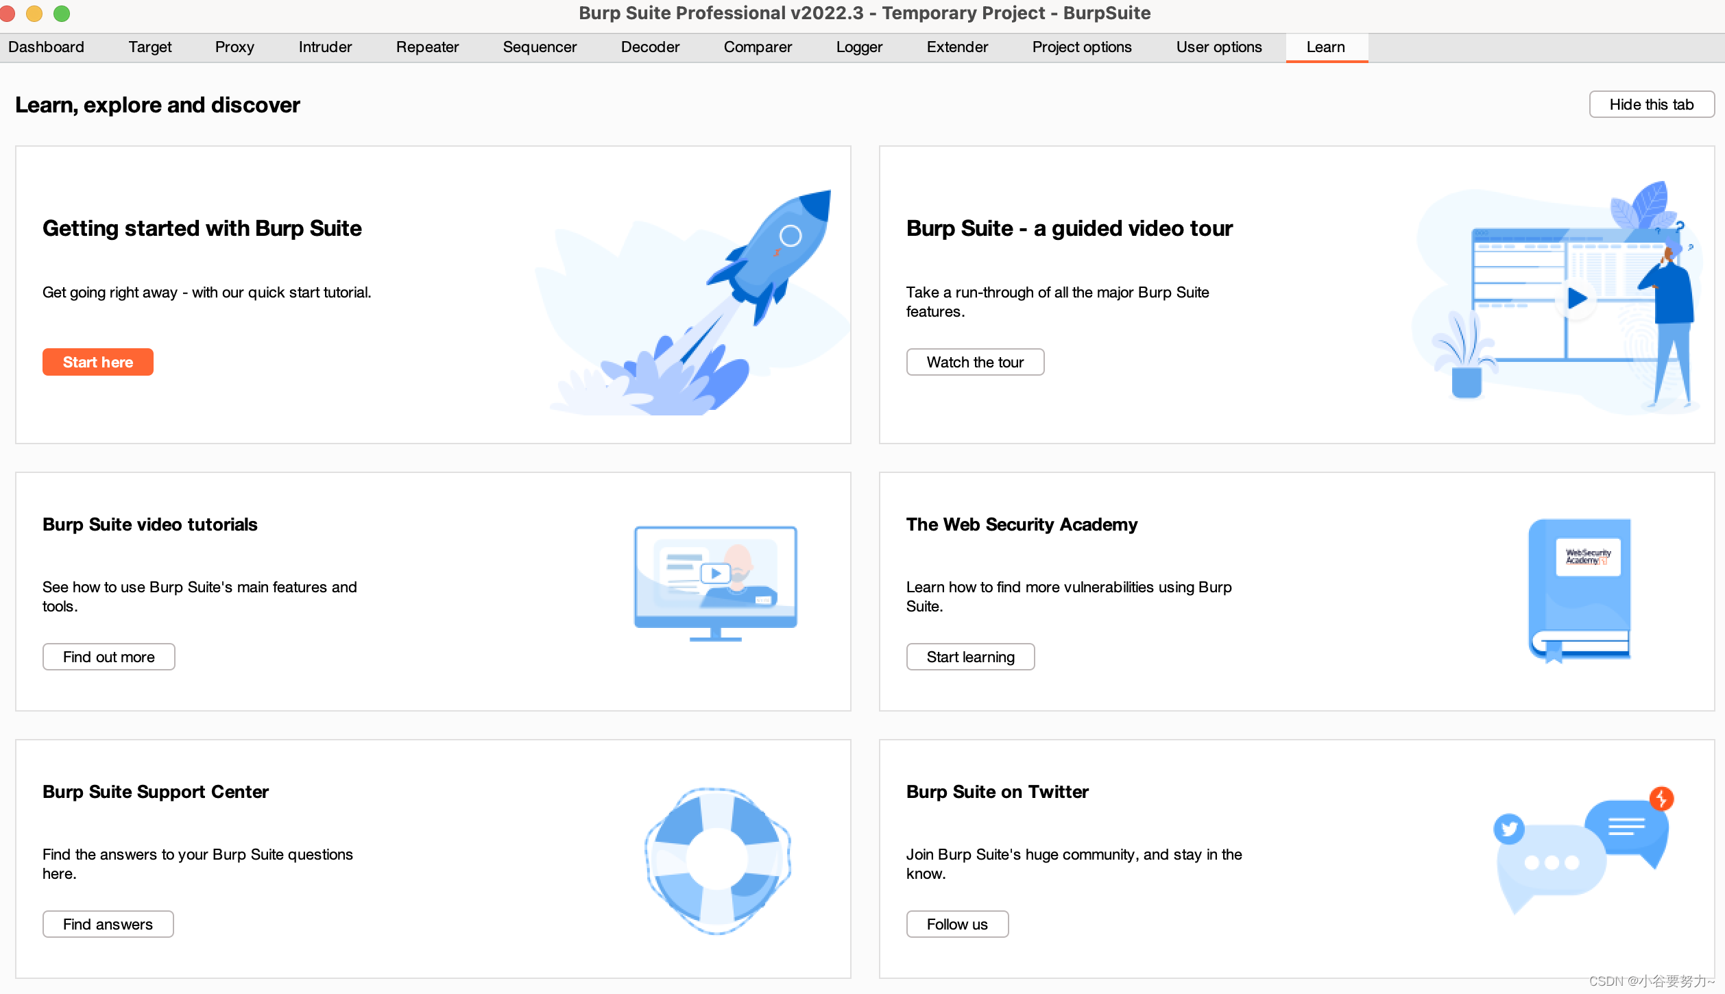Open the Proxy tab
Screen dimensions: 1725x994
234,47
